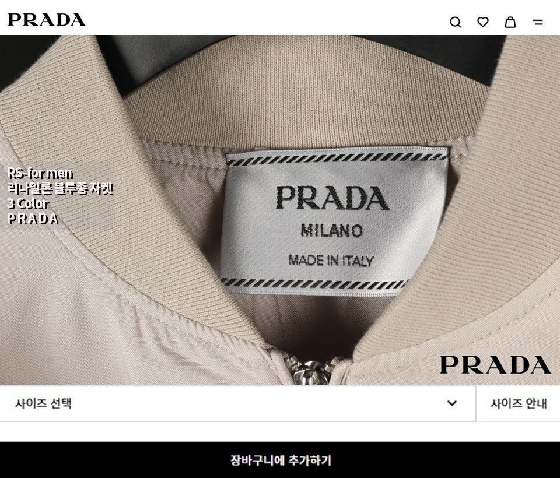Click the silver zipper pull in image

[x=311, y=371]
